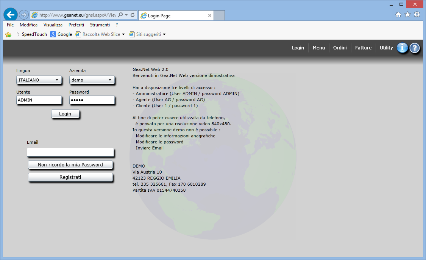Click inside the Email input field
This screenshot has height=260, width=426.
(70, 152)
